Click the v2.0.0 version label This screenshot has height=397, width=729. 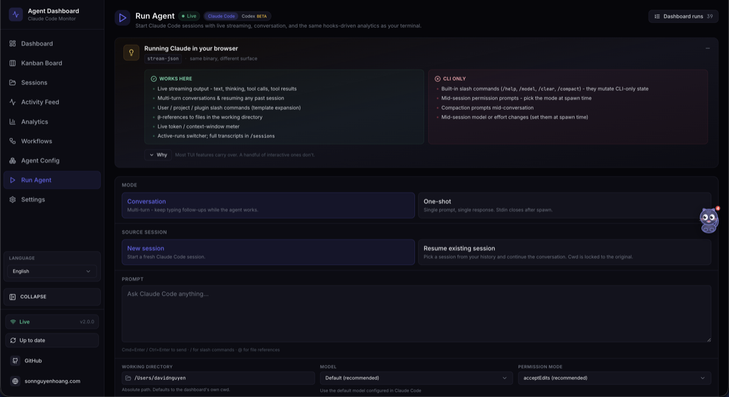tap(87, 322)
